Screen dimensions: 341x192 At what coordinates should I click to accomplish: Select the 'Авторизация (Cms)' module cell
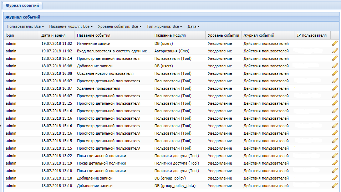tap(172, 51)
